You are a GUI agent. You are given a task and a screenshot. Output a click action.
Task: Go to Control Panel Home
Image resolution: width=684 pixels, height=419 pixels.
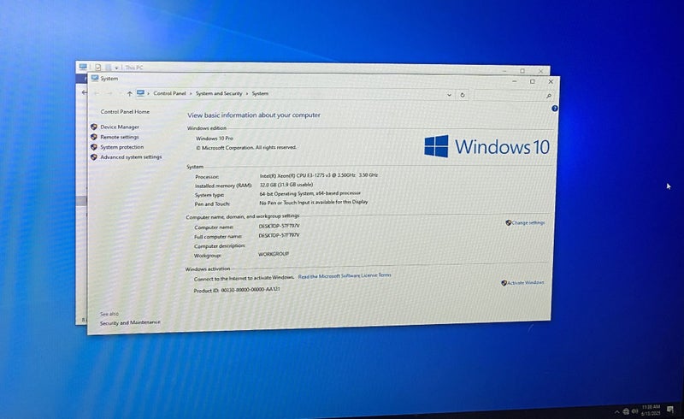[125, 112]
